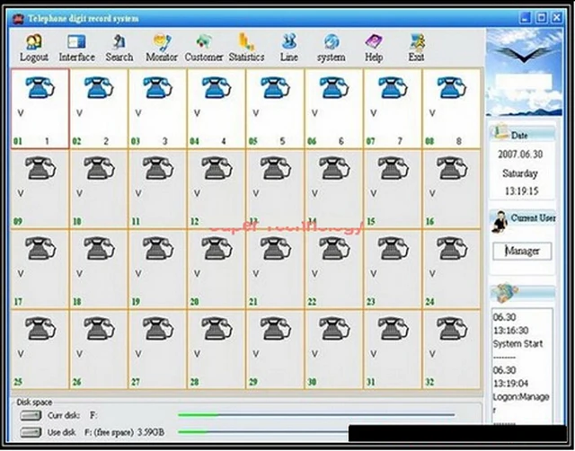Viewport: 575px width, 451px height.
Task: Click the free space value 3.59GB
Action: point(151,432)
